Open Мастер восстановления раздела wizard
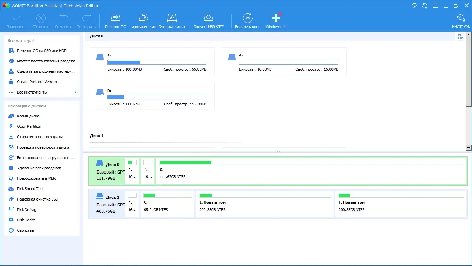472x266 pixels. (42, 61)
